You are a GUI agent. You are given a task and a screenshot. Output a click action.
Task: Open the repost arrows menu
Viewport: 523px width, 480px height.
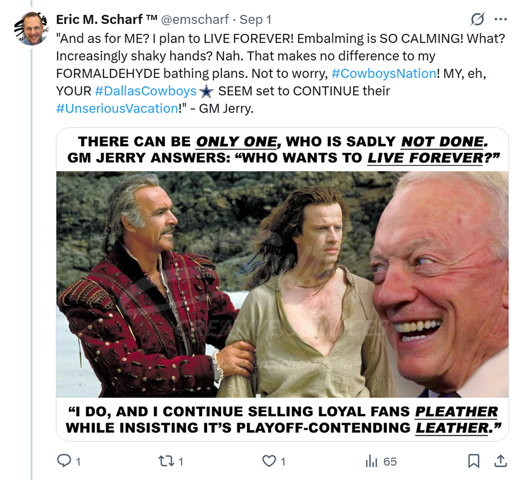165,461
